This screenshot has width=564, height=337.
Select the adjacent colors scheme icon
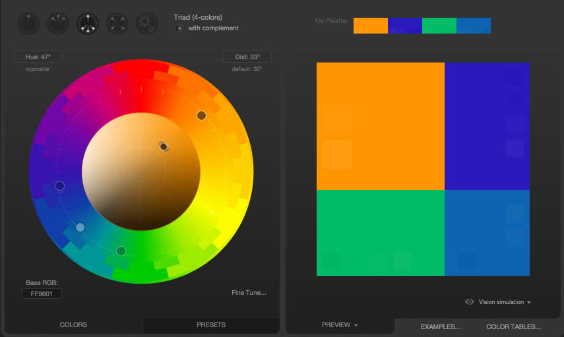58,24
